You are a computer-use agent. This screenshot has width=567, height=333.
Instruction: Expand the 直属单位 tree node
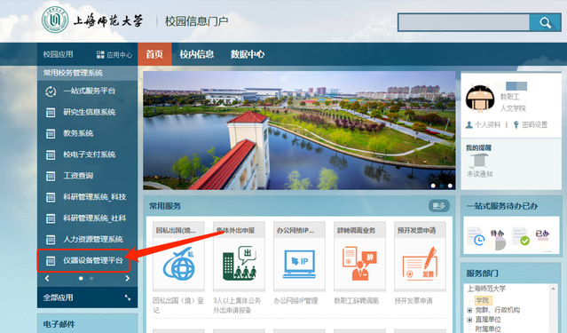(469, 320)
